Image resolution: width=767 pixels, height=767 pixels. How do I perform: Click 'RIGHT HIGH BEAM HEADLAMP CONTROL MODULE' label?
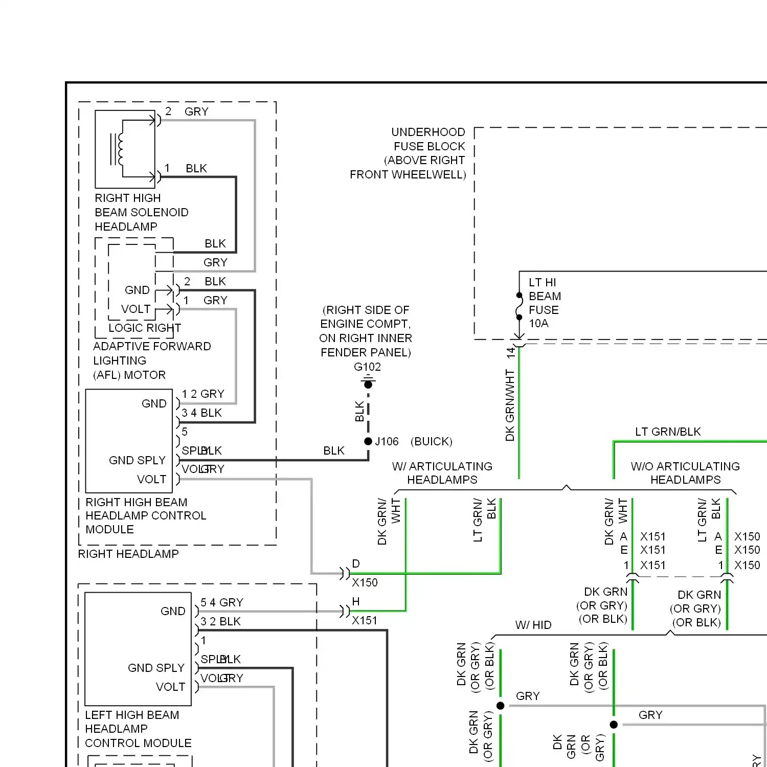coord(146,515)
